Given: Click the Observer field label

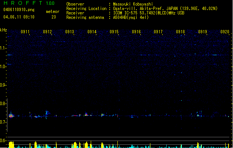Looking at the screenshot, I should 75,4.
